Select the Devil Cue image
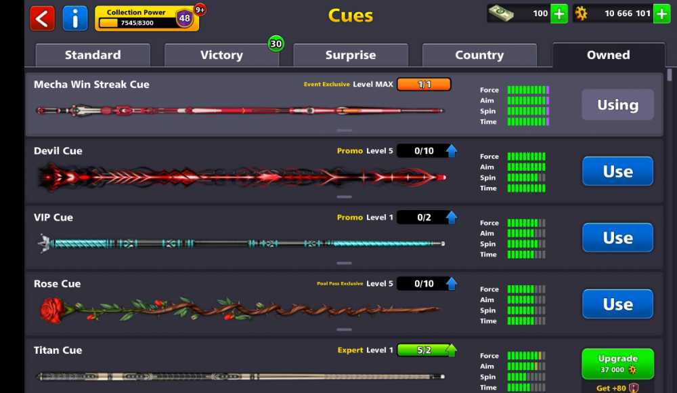Image resolution: width=677 pixels, height=393 pixels. (242, 178)
